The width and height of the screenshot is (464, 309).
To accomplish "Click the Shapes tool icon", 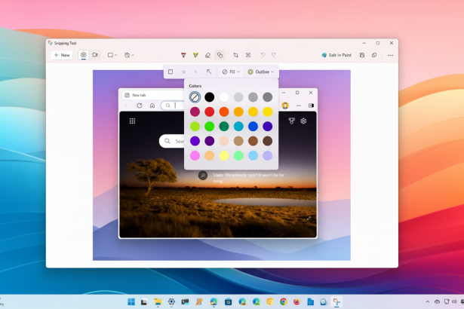I will point(220,55).
